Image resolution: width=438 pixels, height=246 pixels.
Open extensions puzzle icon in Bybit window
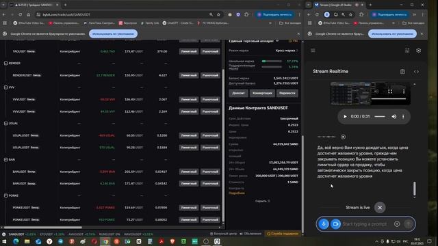[x=246, y=14]
